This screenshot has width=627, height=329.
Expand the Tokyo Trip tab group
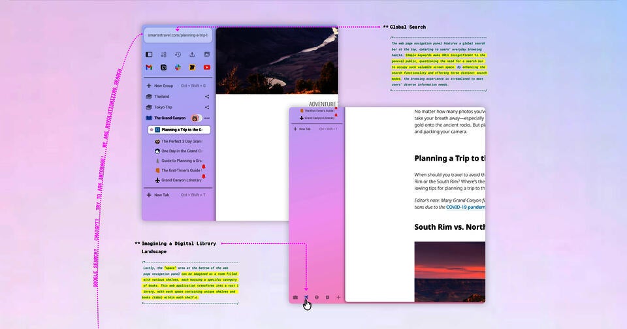[x=159, y=107]
